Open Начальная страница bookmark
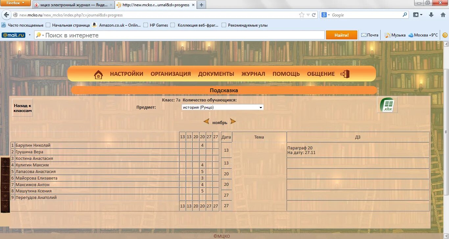Screen dimensions: 449x239 (x=68, y=25)
